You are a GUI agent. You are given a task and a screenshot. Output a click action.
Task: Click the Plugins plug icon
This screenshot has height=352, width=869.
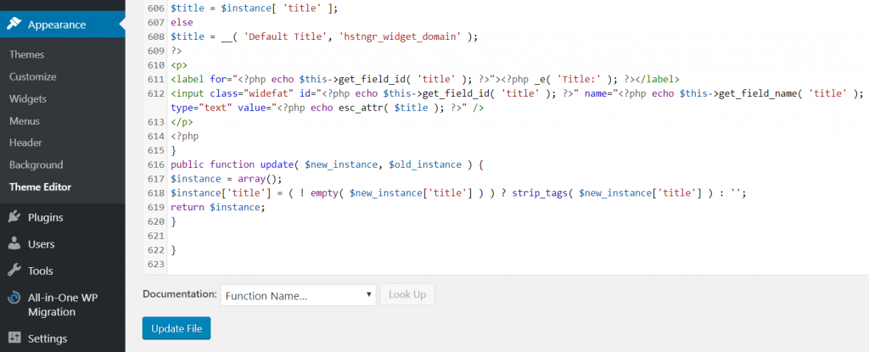pos(14,217)
